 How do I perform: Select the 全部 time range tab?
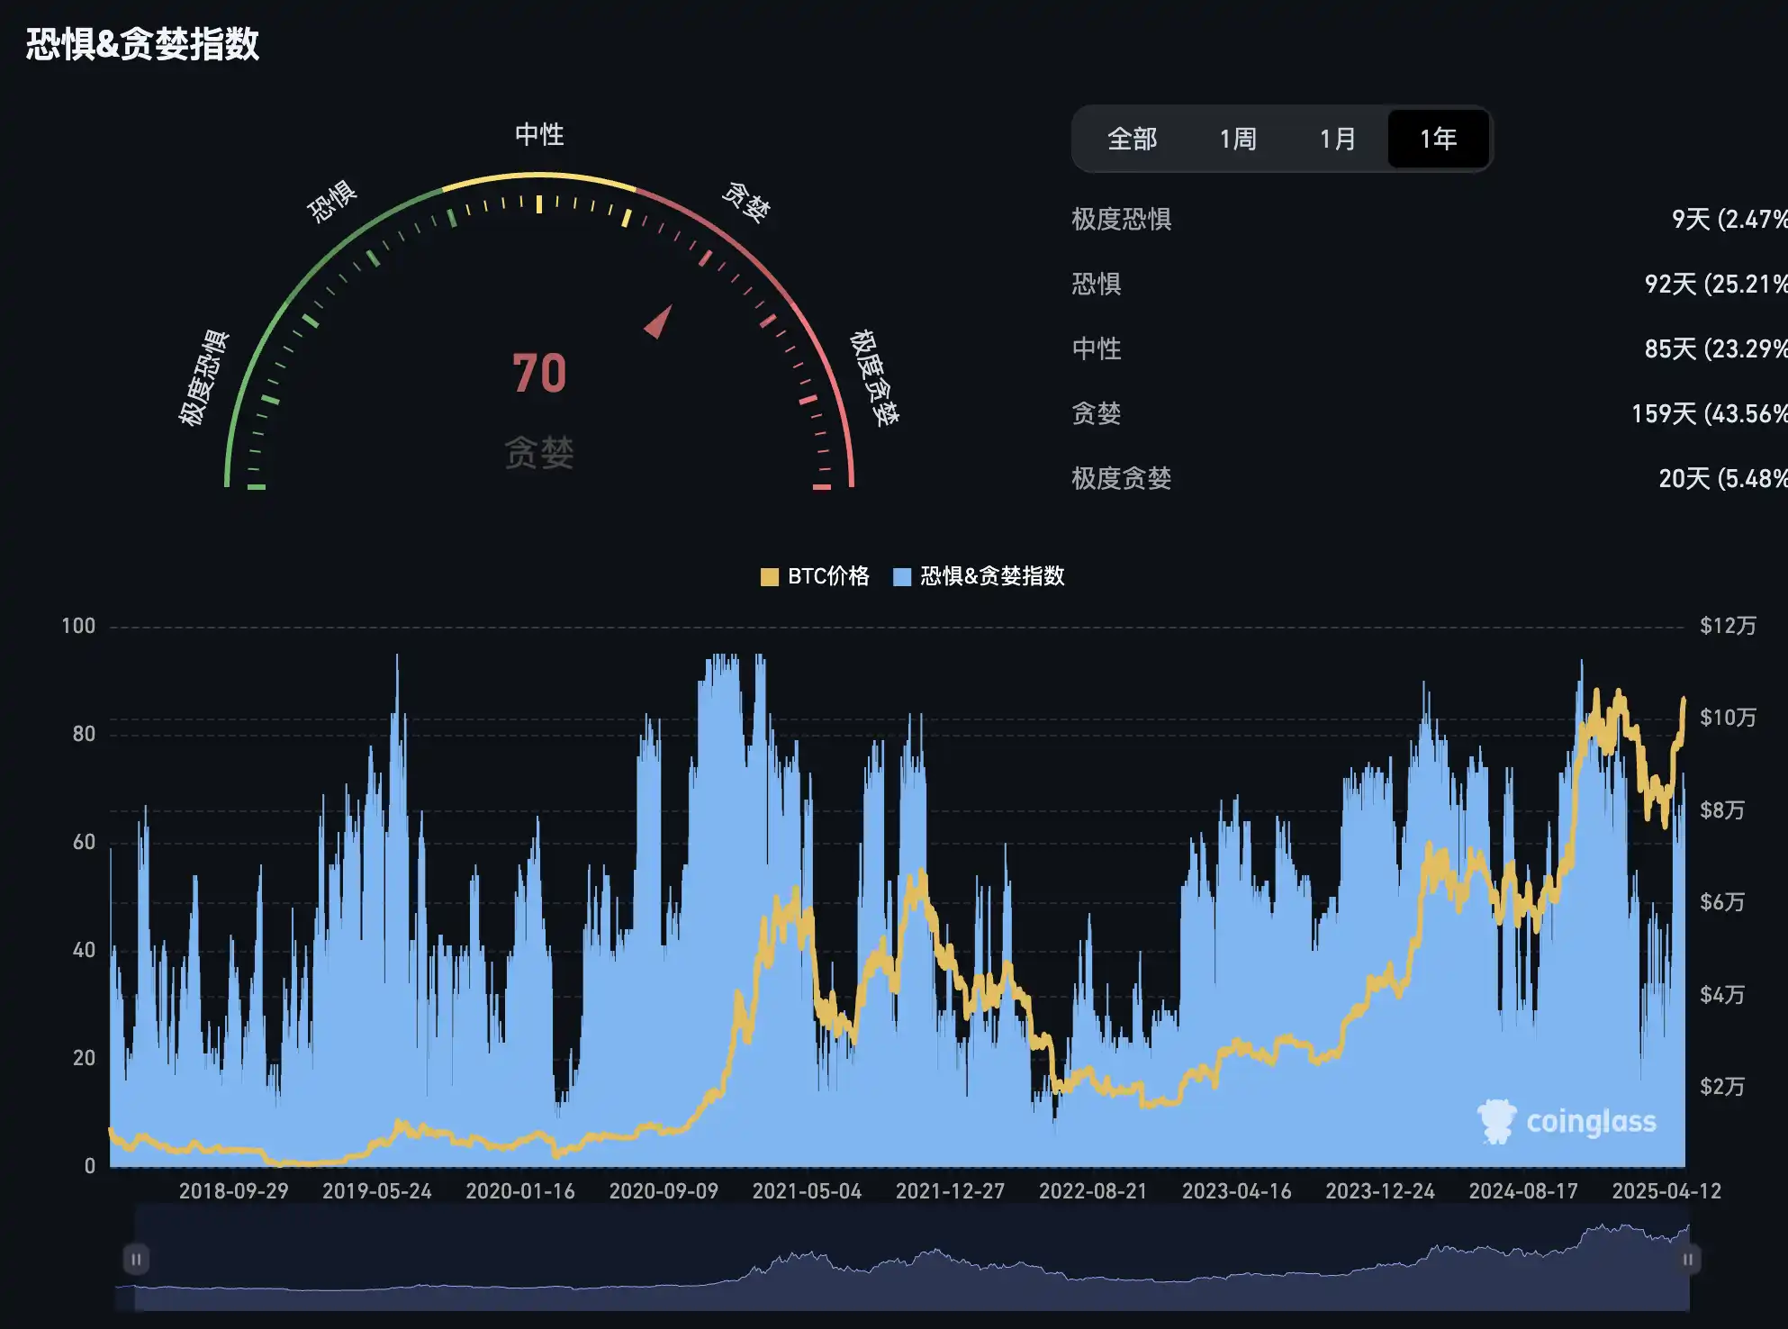(x=1132, y=139)
